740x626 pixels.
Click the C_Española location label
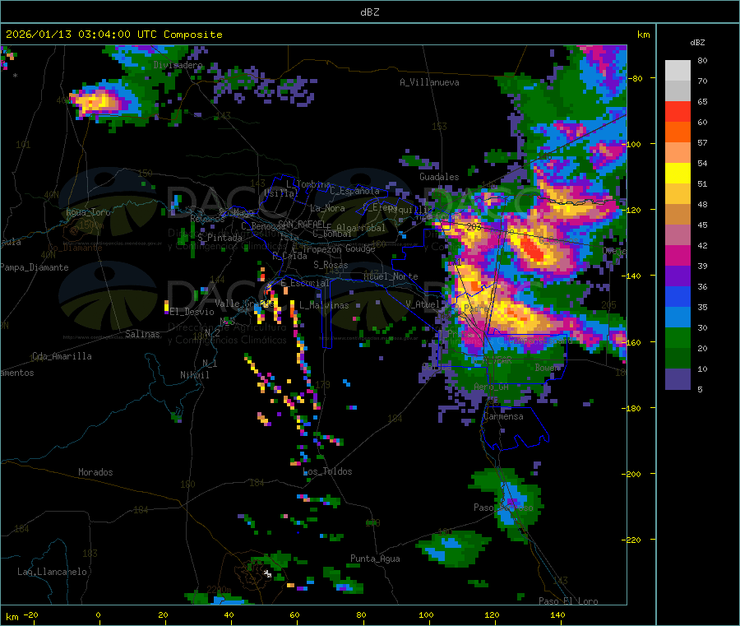[354, 191]
